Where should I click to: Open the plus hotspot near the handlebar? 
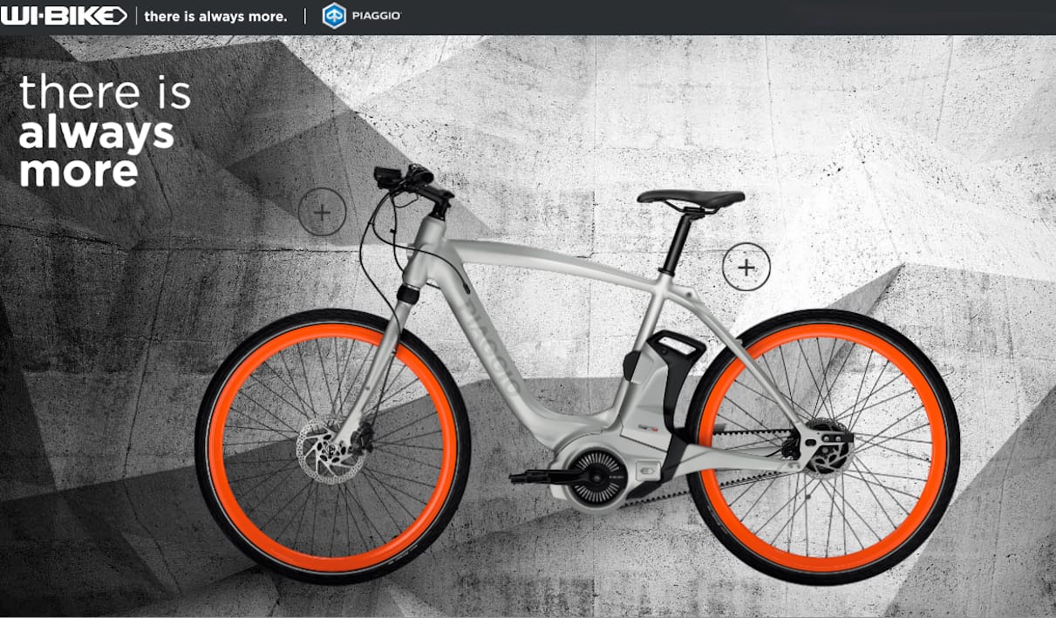(x=322, y=212)
